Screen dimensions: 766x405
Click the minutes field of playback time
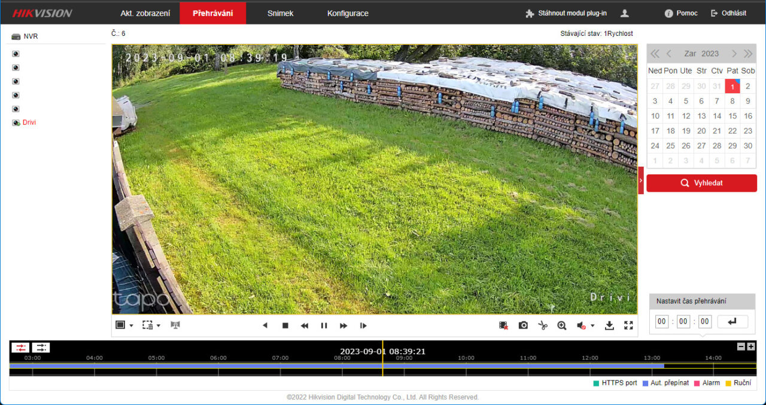click(x=683, y=322)
